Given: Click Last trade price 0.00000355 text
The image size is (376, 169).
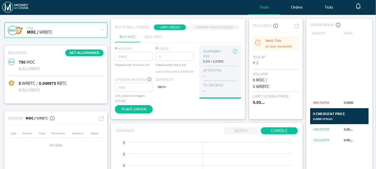Looking at the screenshot, I should click(175, 72).
